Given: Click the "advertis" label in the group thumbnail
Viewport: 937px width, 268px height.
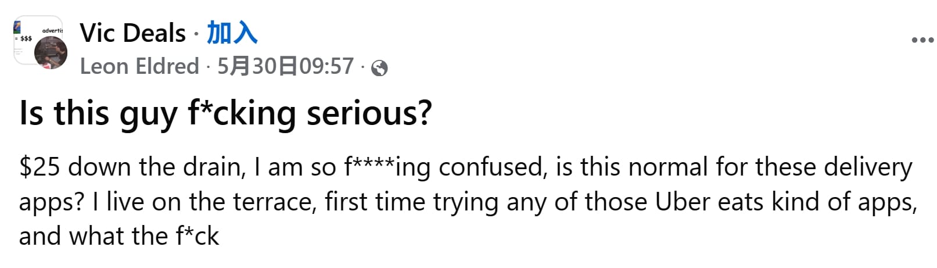Looking at the screenshot, I should (x=52, y=30).
